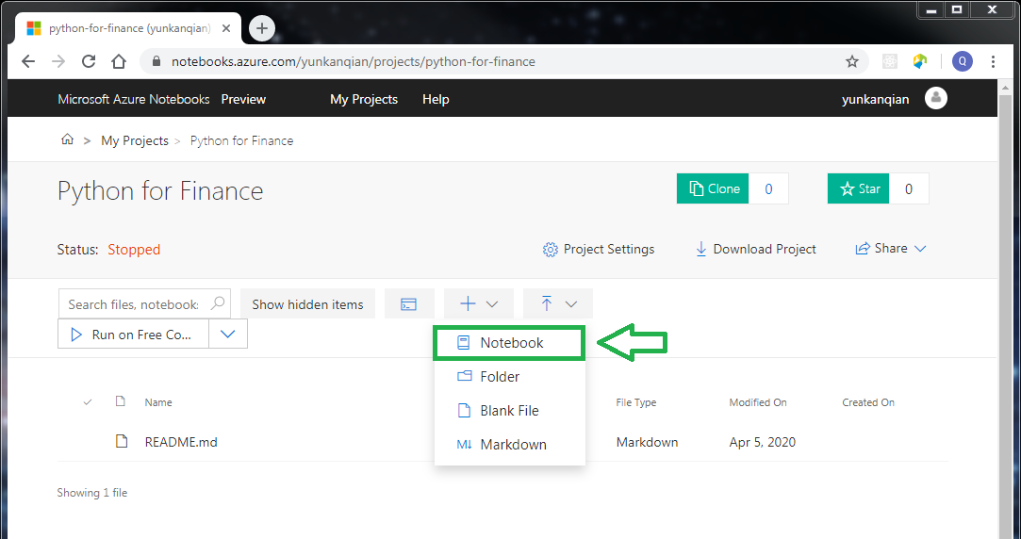This screenshot has width=1021, height=539.
Task: Toggle the select-all checkmark in header
Action: (x=88, y=402)
